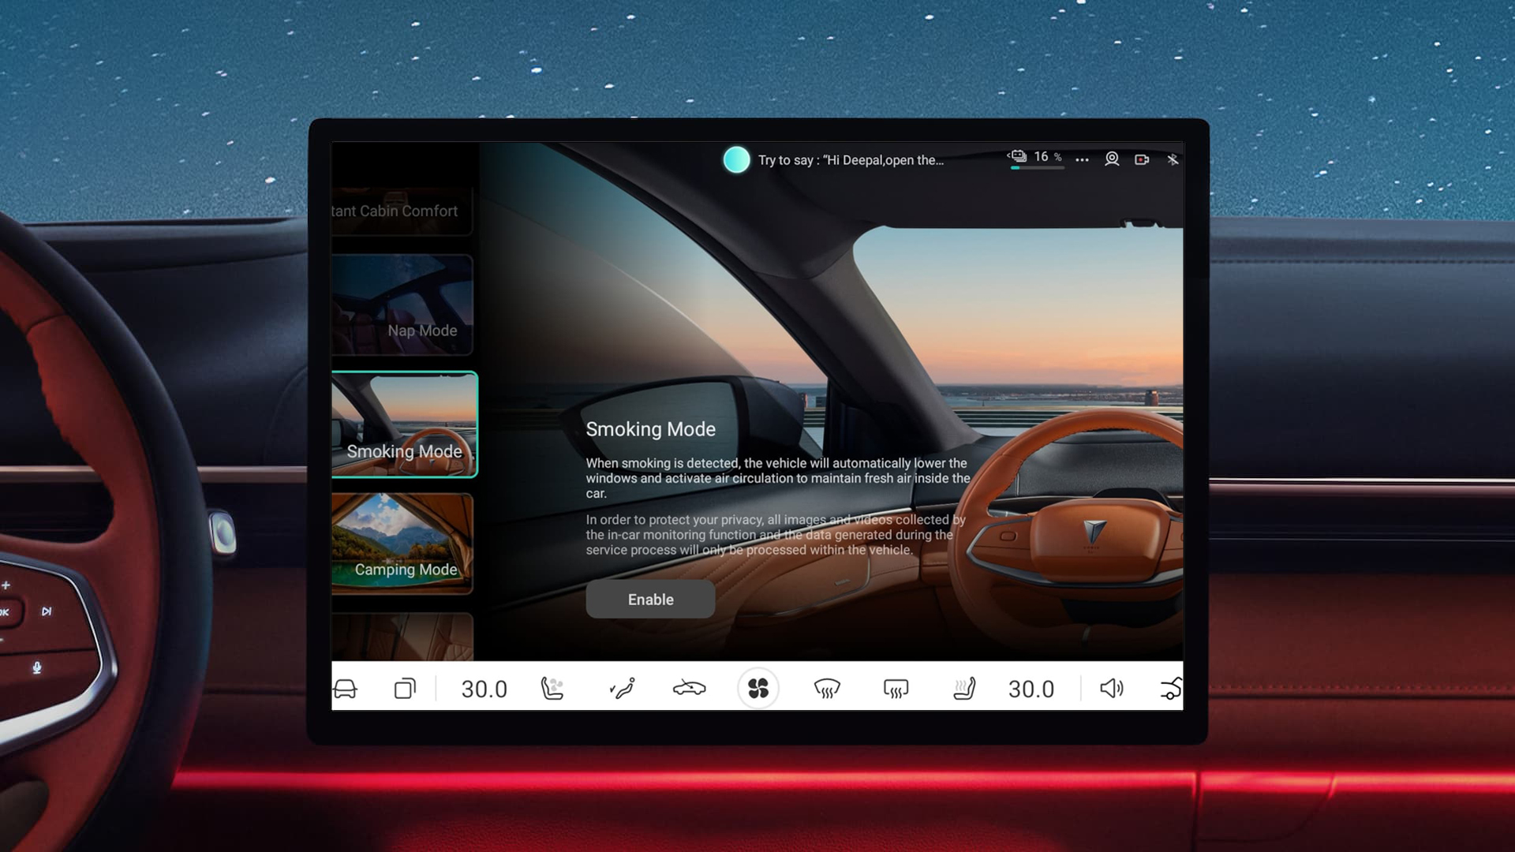Open the sunroof car icon
This screenshot has width=1515, height=852.
(690, 689)
